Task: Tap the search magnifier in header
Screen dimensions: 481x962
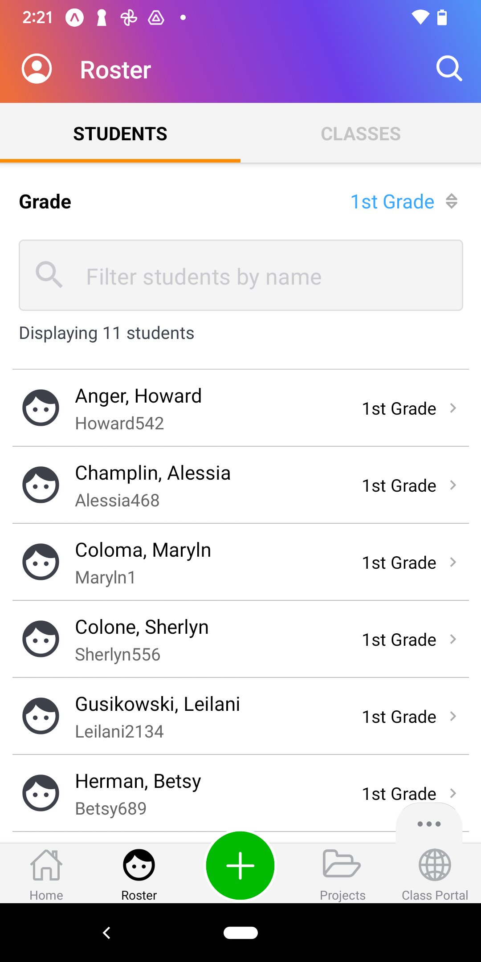Action: pyautogui.click(x=449, y=69)
